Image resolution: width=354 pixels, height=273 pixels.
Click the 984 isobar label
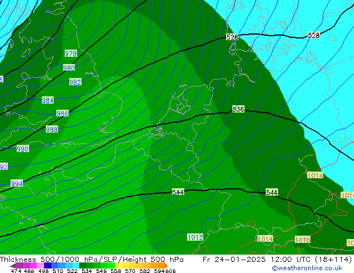(x=47, y=100)
